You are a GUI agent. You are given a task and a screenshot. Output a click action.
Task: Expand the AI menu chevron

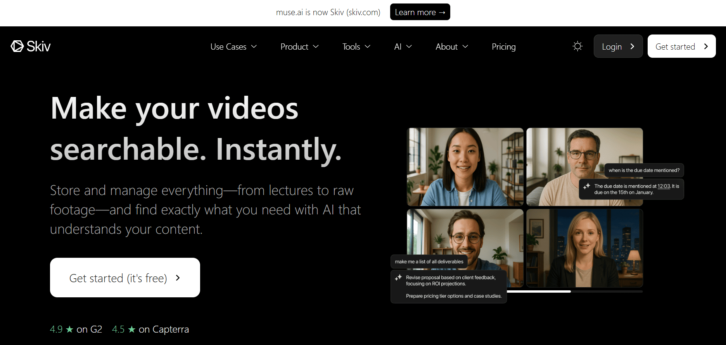pyautogui.click(x=409, y=47)
